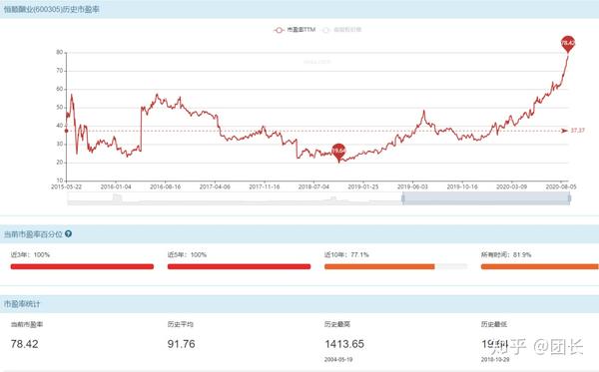Image resolution: width=599 pixels, height=372 pixels.
Task: Click x-axis date 2017-11-16
Action: [x=265, y=186]
